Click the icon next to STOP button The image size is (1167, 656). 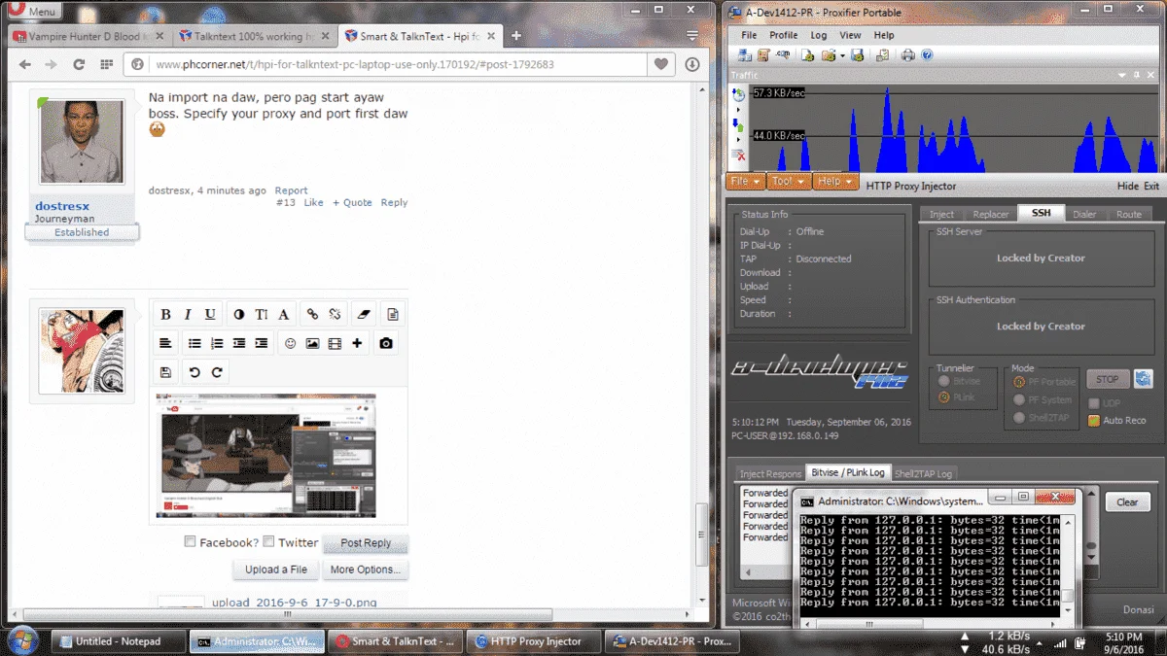point(1144,379)
